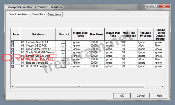Screen dimensions: 175x105
Task: Select Populate Privilege cell for 03 - Essbase Sample E1
Action: tap(146, 42)
